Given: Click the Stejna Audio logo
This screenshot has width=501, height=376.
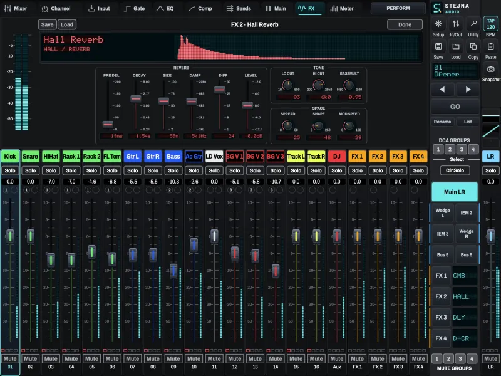Looking at the screenshot, I should [x=450, y=8].
